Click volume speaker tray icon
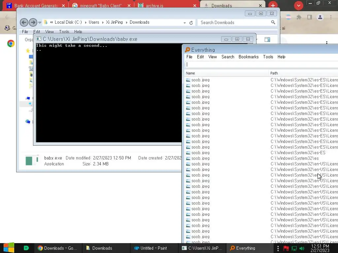The image size is (338, 253). (x=302, y=248)
